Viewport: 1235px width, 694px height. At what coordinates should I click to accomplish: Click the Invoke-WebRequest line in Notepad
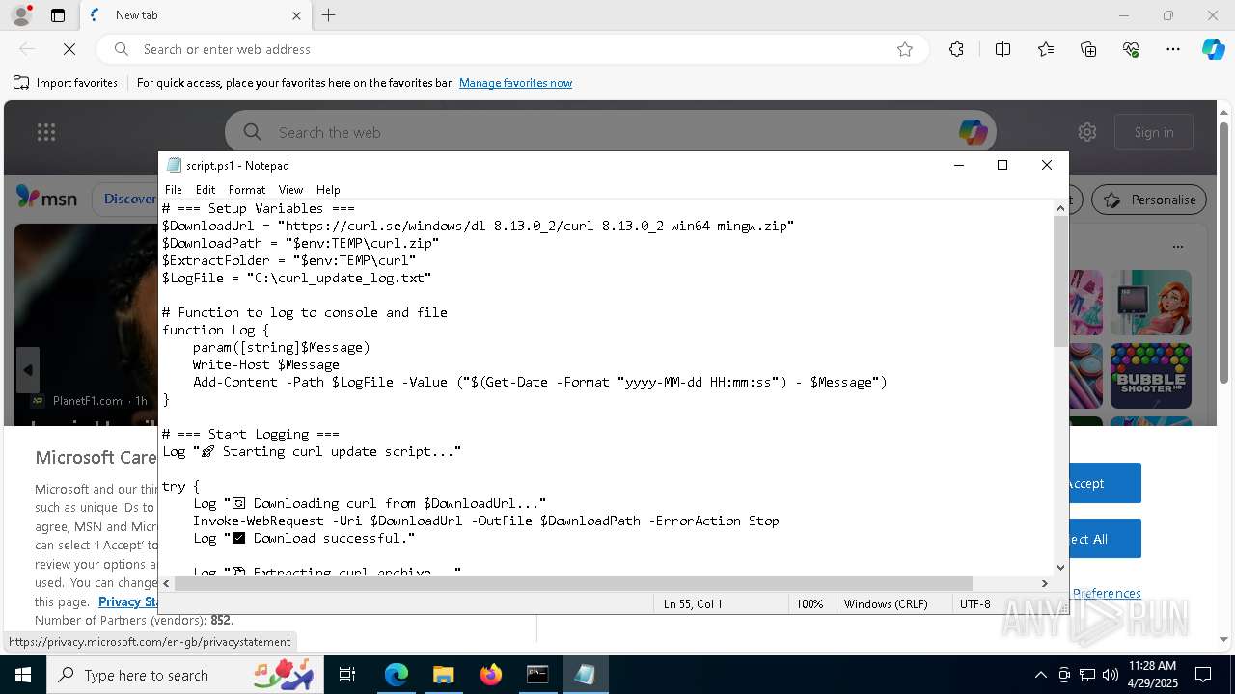click(485, 520)
